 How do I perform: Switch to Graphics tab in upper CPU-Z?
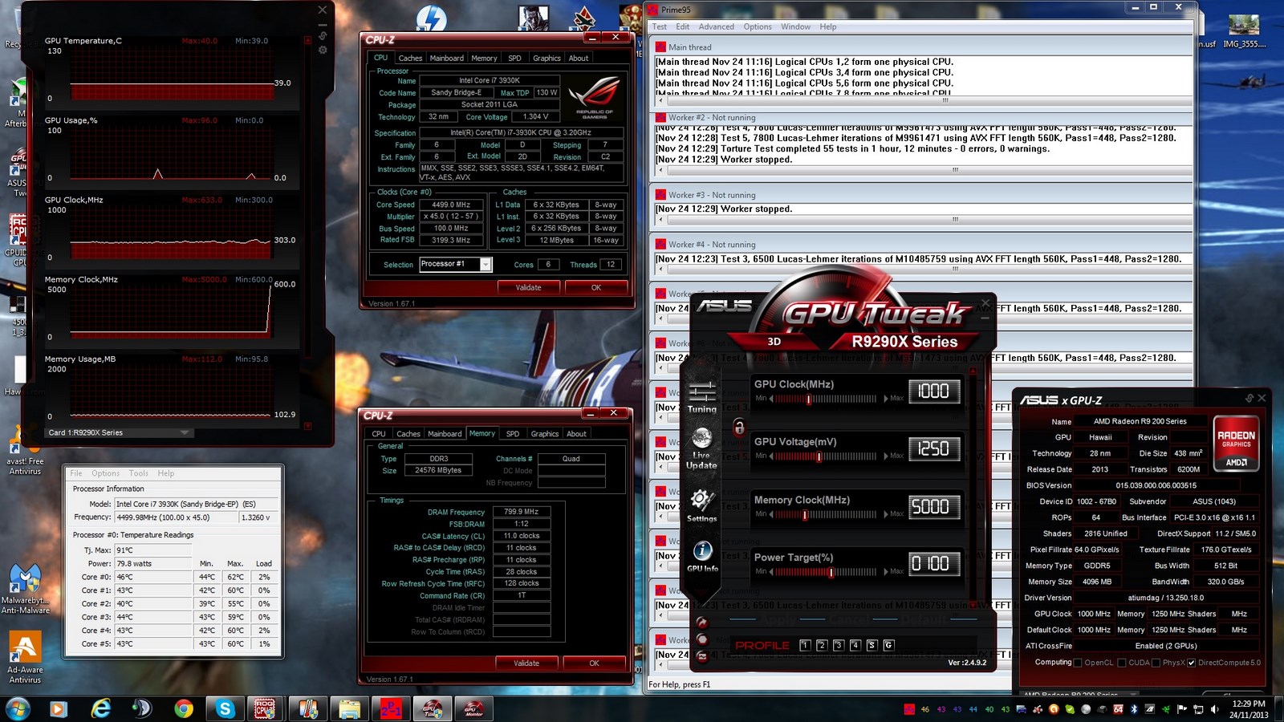pyautogui.click(x=547, y=58)
